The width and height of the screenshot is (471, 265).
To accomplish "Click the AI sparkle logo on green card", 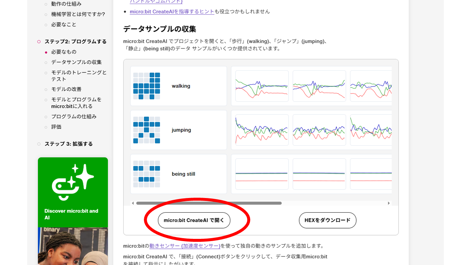I will (73, 182).
